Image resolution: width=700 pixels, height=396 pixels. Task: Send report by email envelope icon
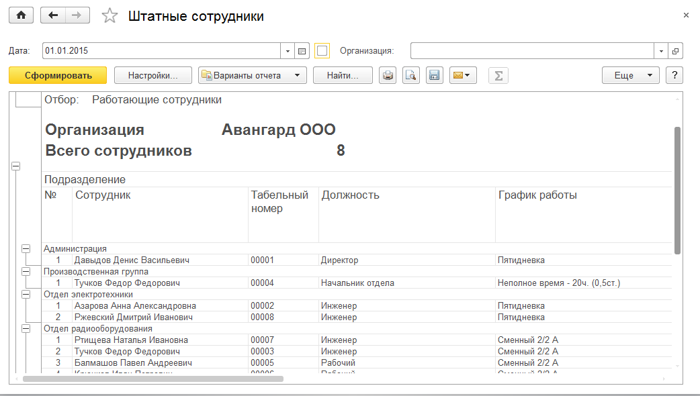462,75
